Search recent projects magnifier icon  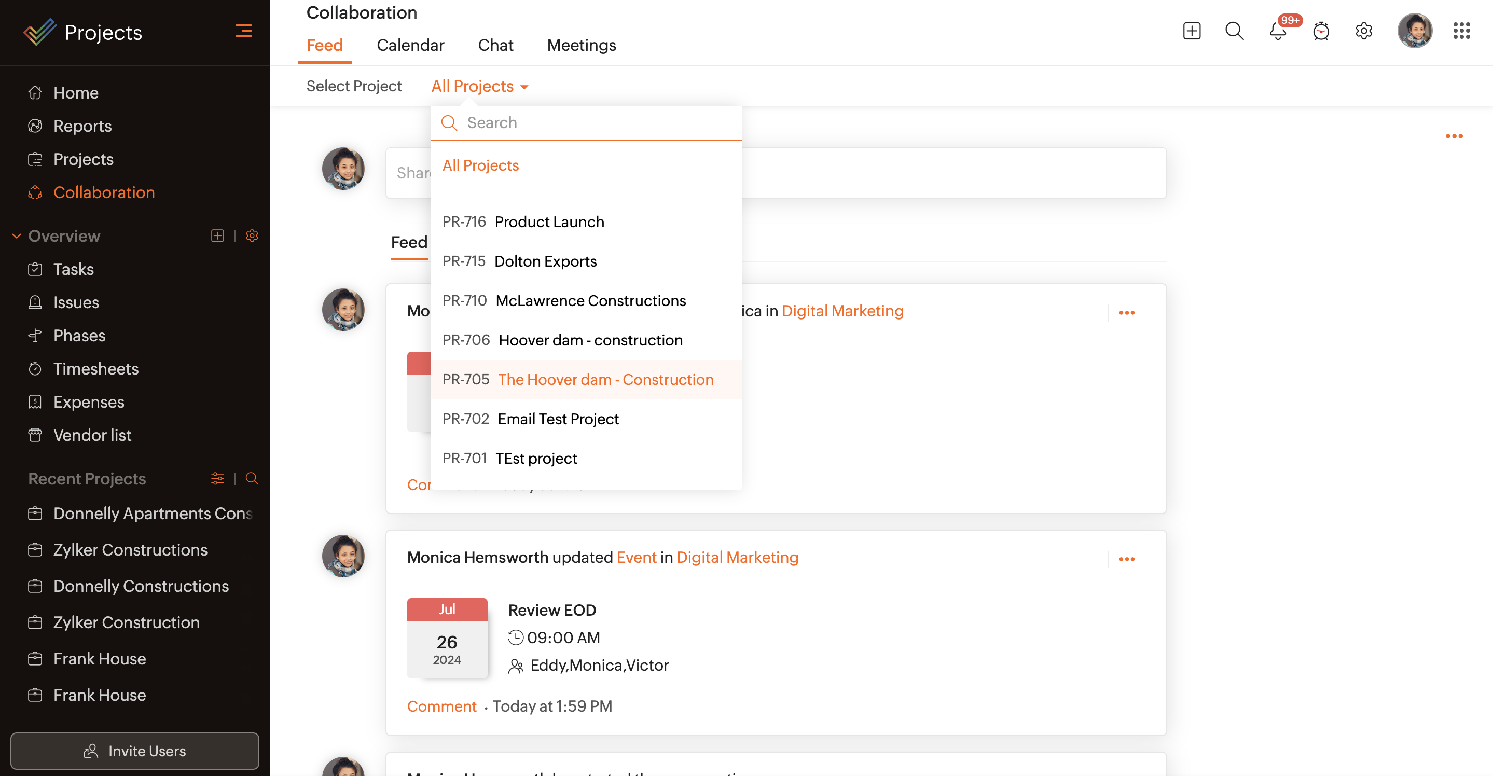[x=252, y=478]
